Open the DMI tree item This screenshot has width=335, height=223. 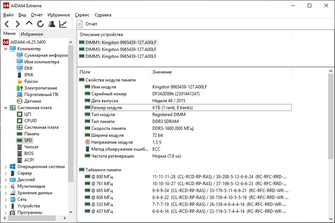click(28, 68)
